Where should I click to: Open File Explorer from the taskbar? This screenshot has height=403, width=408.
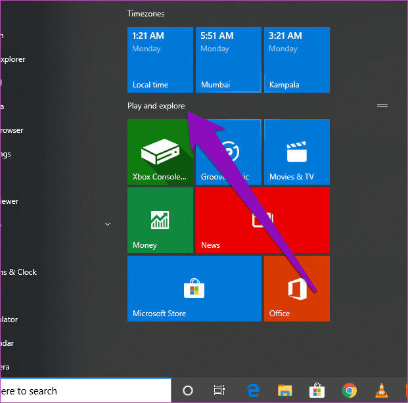(x=285, y=391)
